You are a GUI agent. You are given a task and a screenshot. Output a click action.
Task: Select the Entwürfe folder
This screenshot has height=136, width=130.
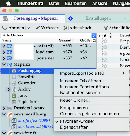27,77
